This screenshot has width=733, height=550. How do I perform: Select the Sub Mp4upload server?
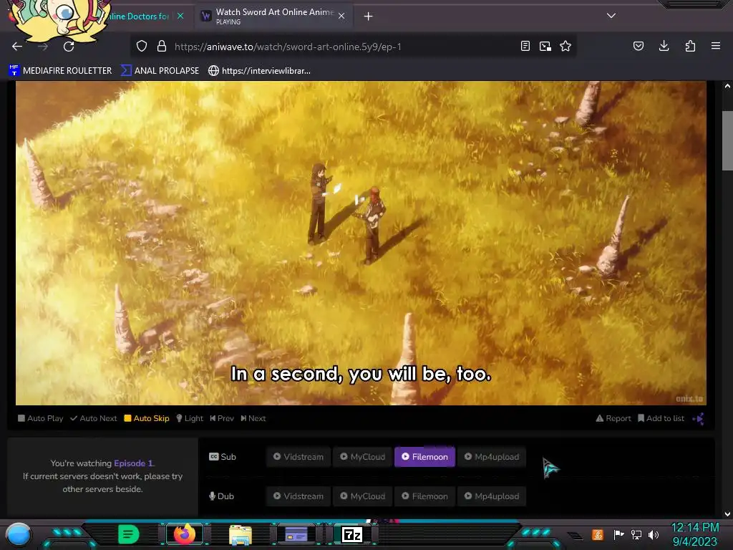492,456
